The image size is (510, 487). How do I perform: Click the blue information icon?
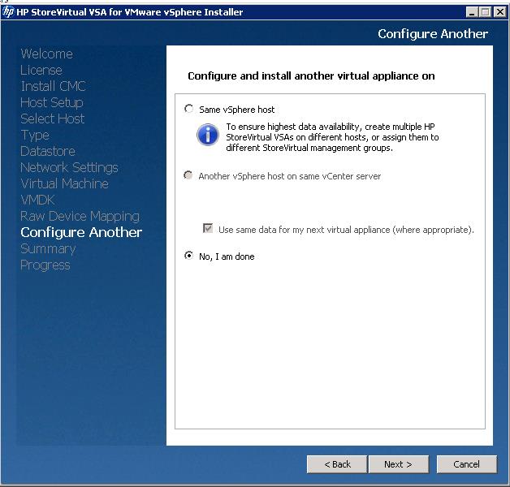(x=208, y=135)
